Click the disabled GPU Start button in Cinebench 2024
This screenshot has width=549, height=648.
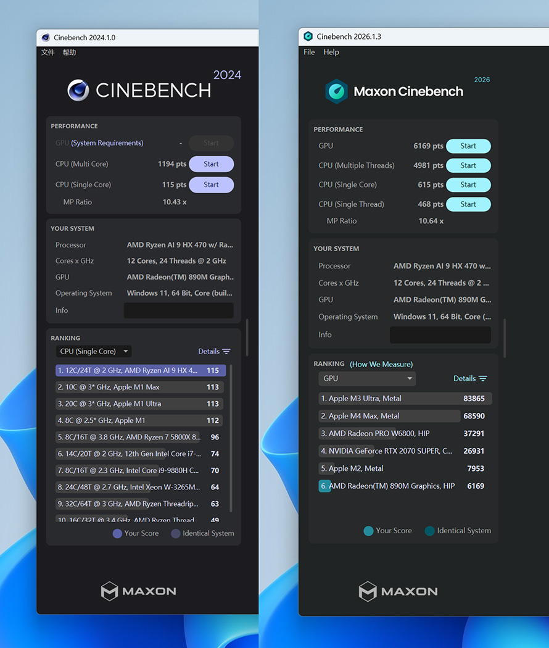click(211, 143)
